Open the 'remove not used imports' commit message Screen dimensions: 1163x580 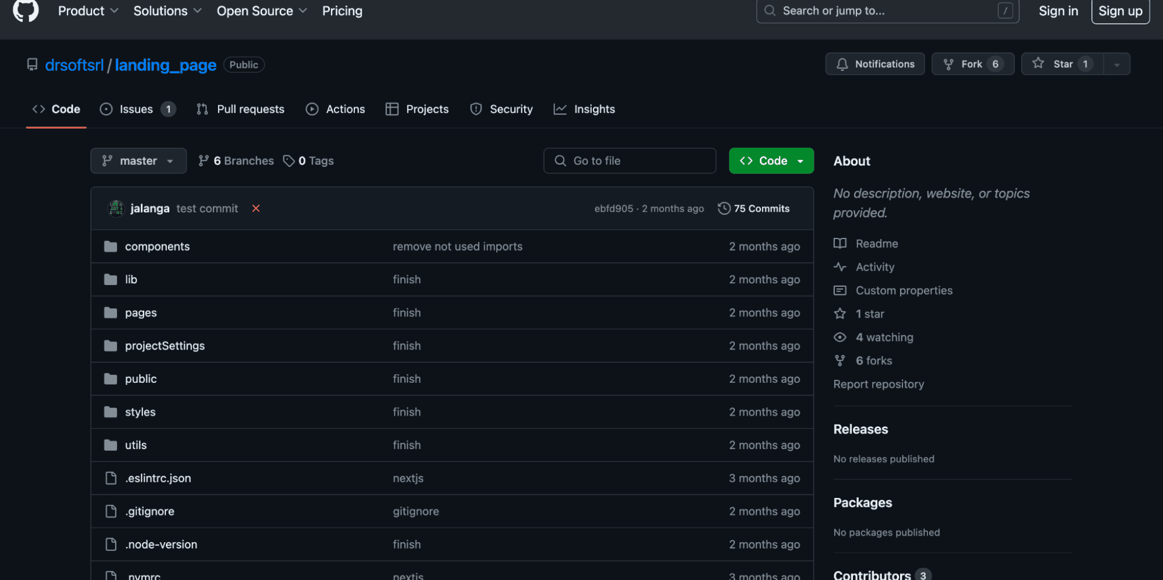coord(458,247)
